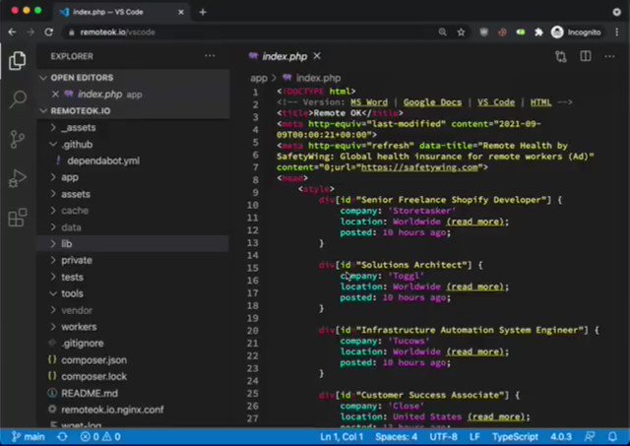Click the Google Docs version link

(432, 102)
